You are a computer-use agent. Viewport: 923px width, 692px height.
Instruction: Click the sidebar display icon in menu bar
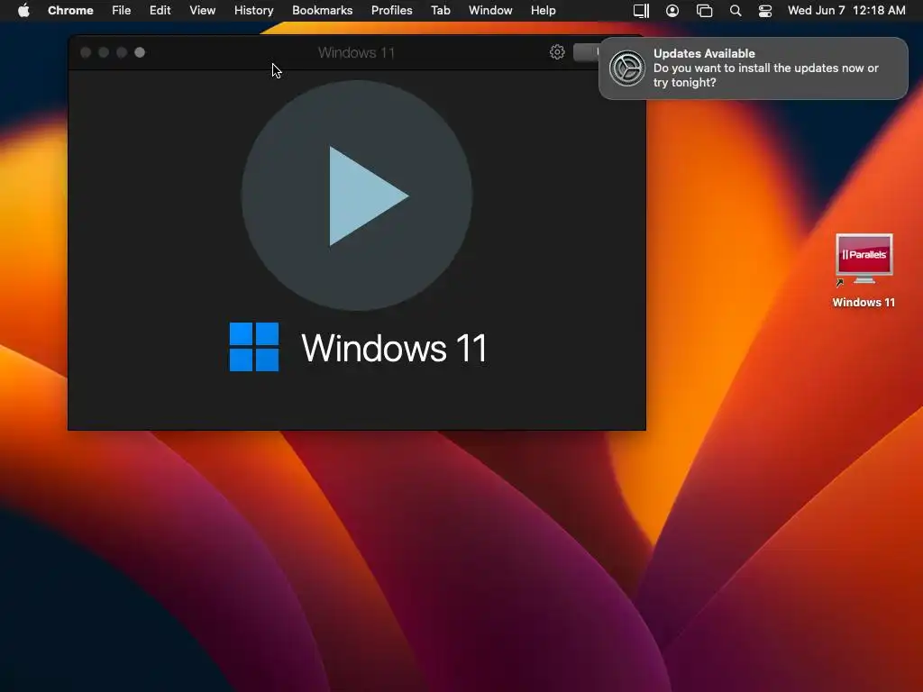tap(641, 10)
